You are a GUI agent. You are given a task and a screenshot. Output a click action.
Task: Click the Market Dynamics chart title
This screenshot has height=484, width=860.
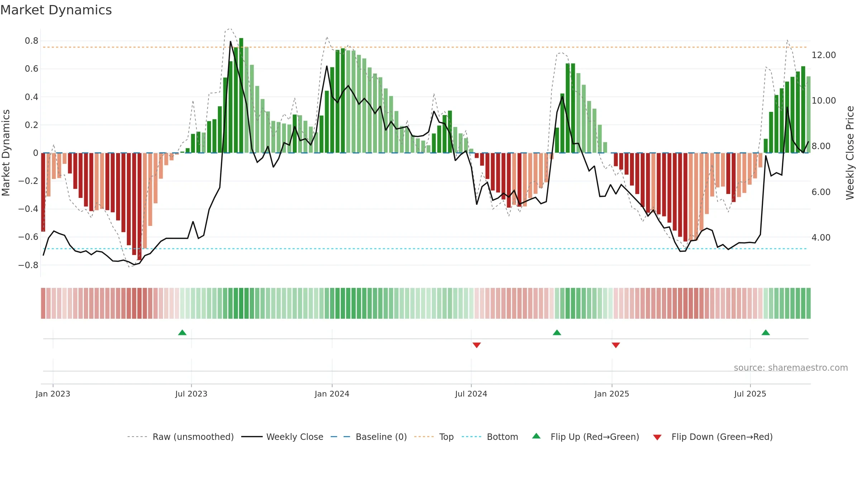pyautogui.click(x=56, y=10)
